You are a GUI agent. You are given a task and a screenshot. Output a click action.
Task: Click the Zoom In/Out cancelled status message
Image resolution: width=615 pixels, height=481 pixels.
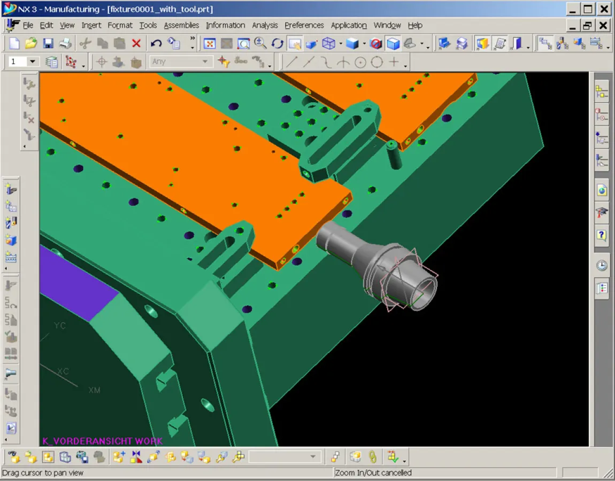point(373,473)
